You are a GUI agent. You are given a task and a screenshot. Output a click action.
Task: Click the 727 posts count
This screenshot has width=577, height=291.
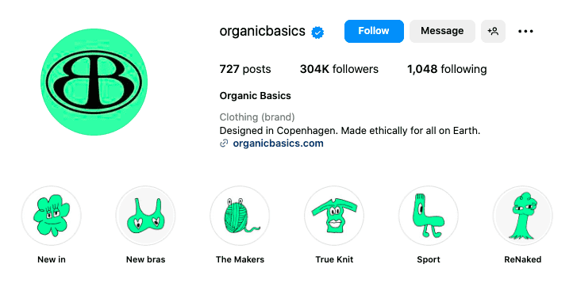click(x=245, y=69)
